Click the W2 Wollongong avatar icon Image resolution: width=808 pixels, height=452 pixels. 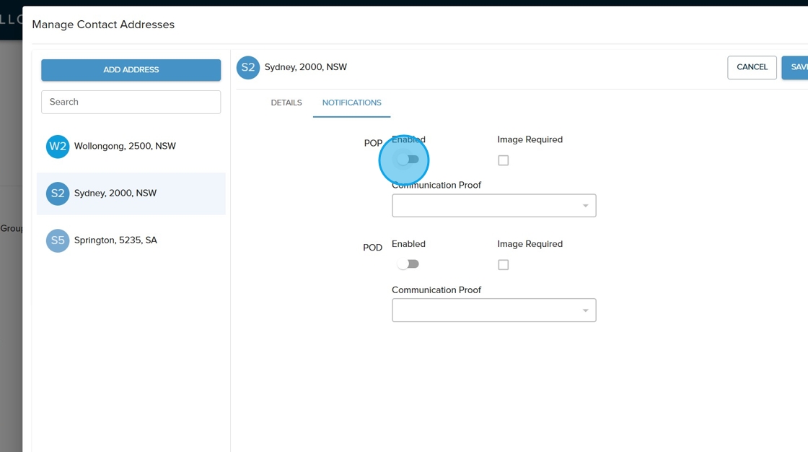58,147
